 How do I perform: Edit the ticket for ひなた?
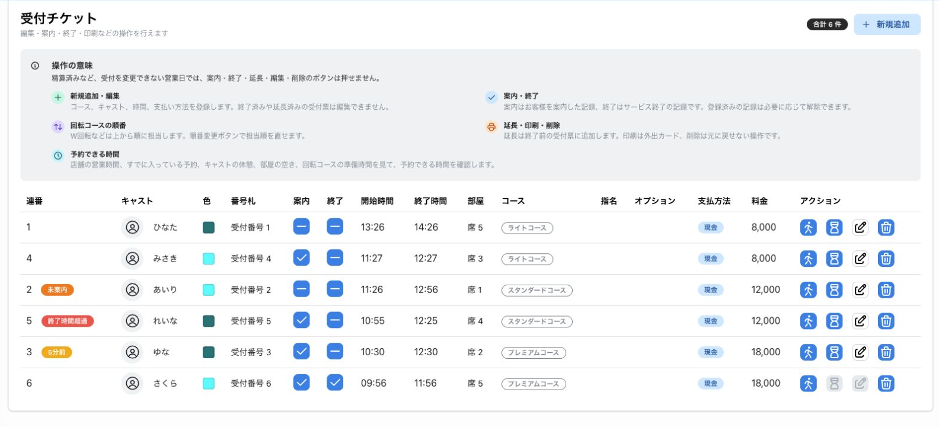(860, 227)
